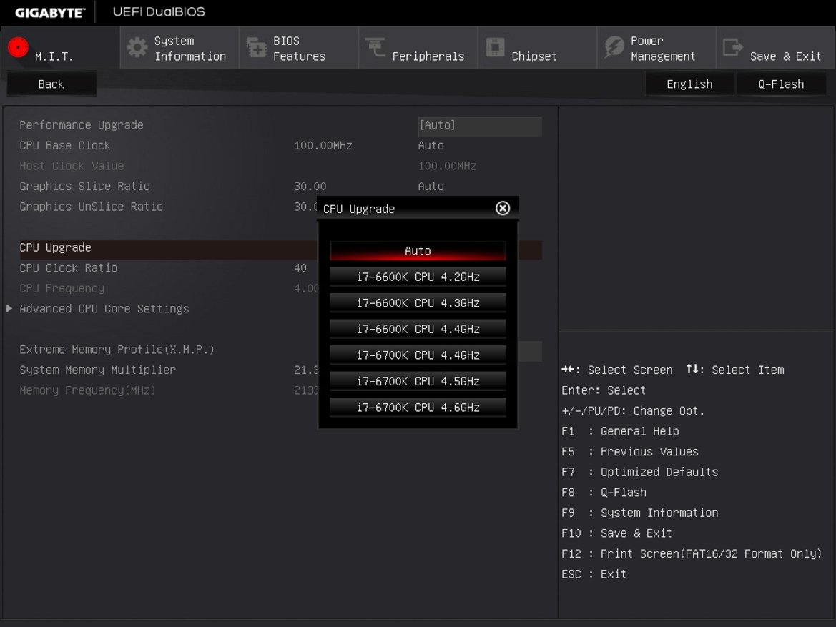
Task: Click the 30.00 Graphics Slice Ratio value
Action: 310,186
